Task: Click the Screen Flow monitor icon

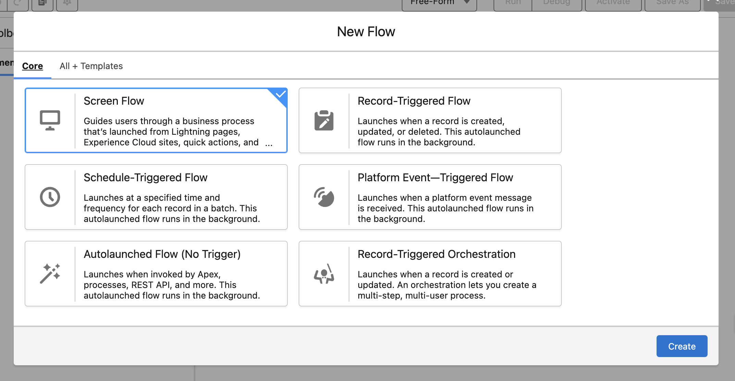Action: pos(50,120)
